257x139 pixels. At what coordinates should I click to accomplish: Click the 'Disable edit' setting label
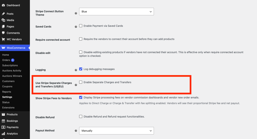pos(43,53)
